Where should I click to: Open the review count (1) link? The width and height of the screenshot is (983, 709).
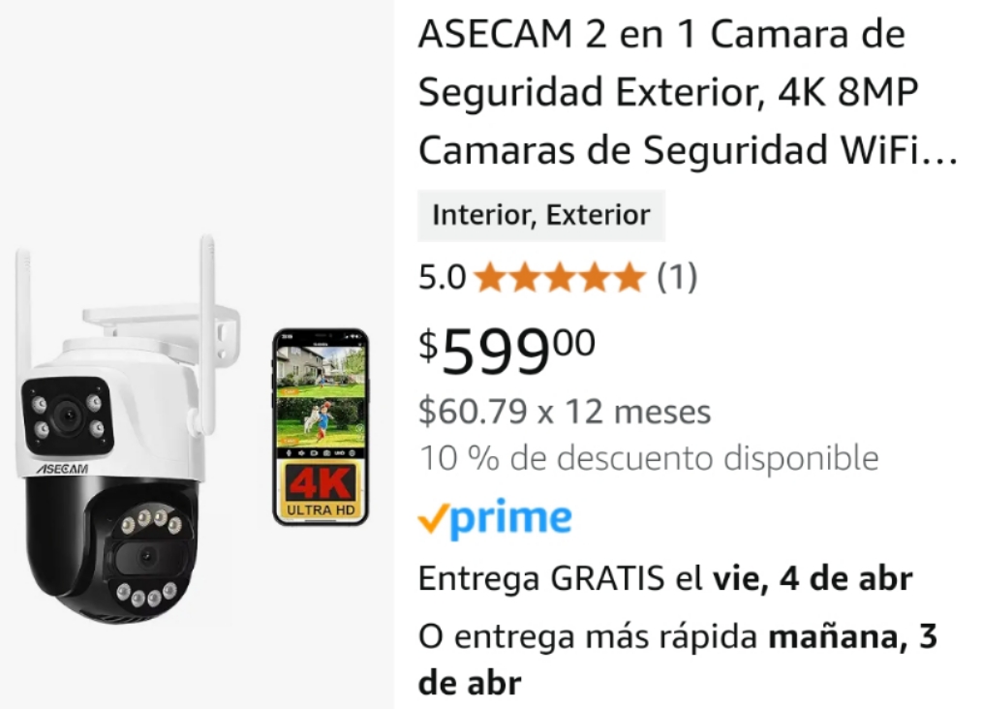point(677,276)
